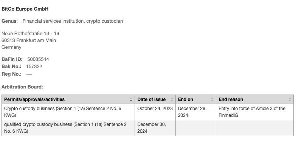Click the End on column header text
Screen dimensions: 301x146
185,99
